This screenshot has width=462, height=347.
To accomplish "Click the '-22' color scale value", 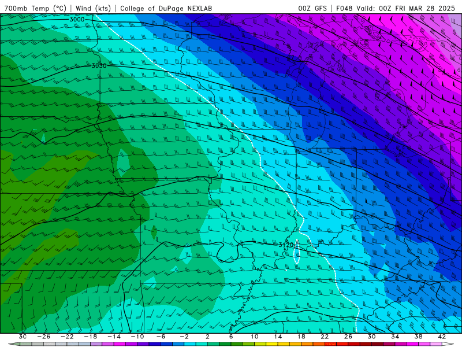I will point(67,337).
